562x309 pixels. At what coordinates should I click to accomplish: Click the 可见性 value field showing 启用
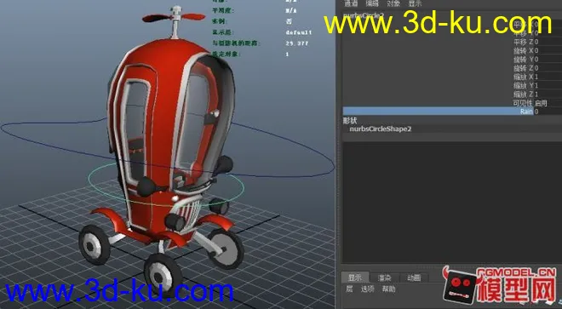(548, 103)
